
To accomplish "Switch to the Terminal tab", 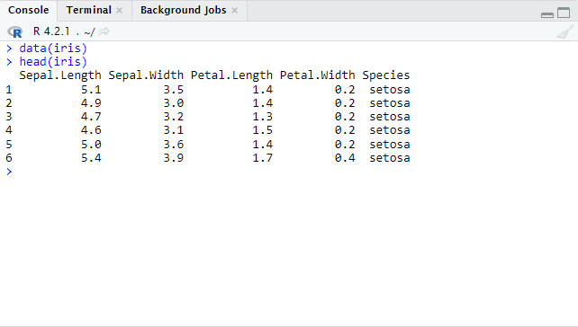I will coord(89,10).
